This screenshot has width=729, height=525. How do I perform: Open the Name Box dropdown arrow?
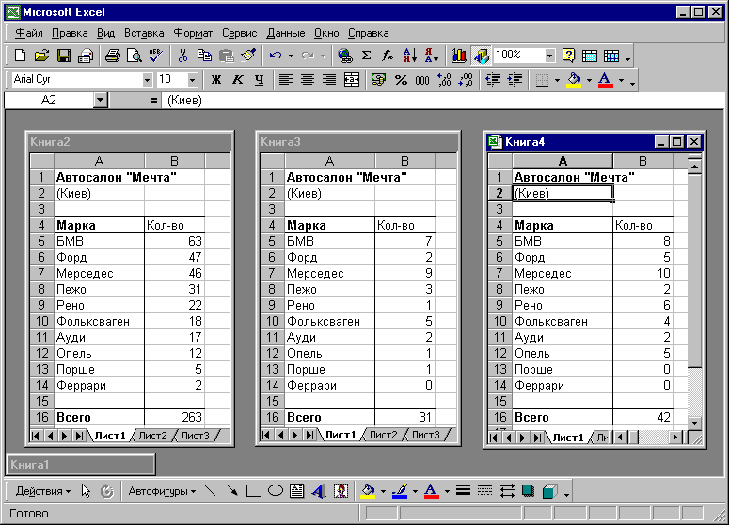(101, 100)
